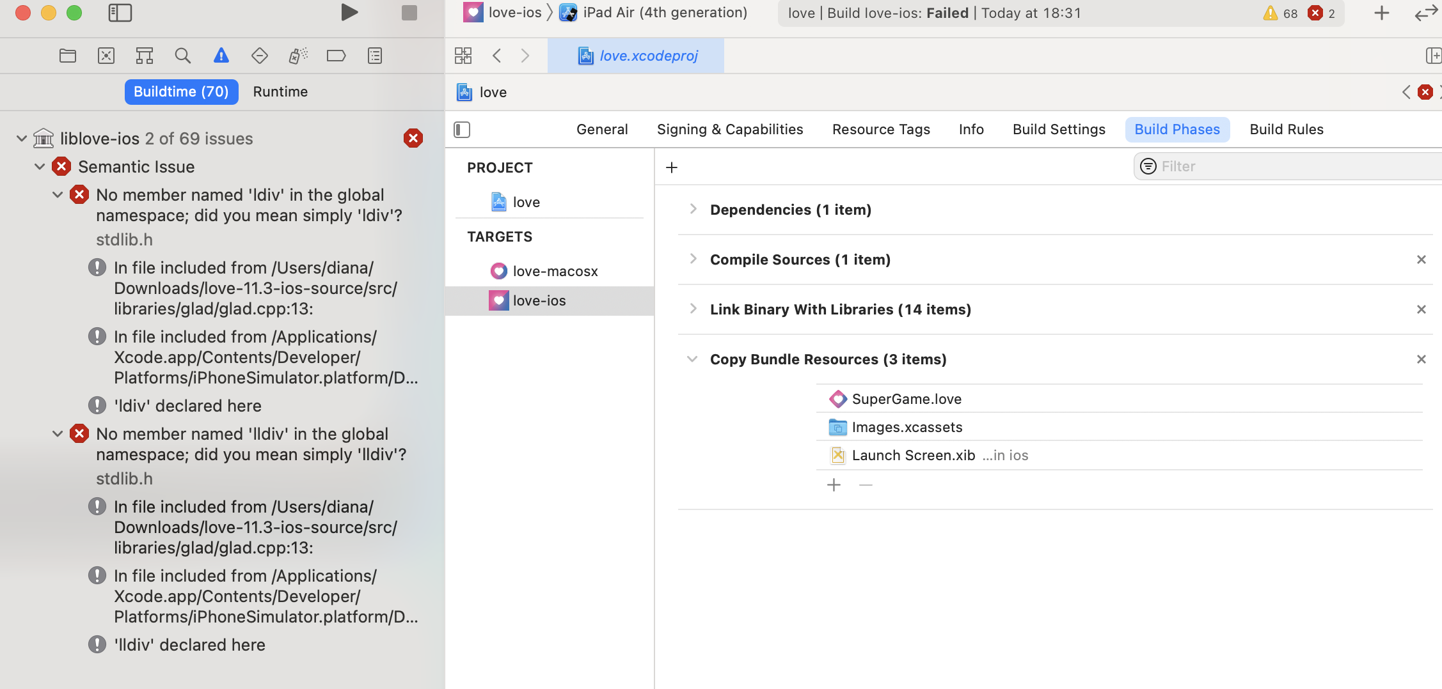Select the love.xcodeproj editor tab
Image resolution: width=1442 pixels, height=689 pixels.
pos(636,56)
